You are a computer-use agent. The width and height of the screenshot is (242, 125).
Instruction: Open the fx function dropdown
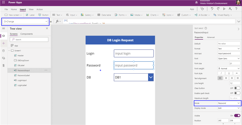(58, 21)
